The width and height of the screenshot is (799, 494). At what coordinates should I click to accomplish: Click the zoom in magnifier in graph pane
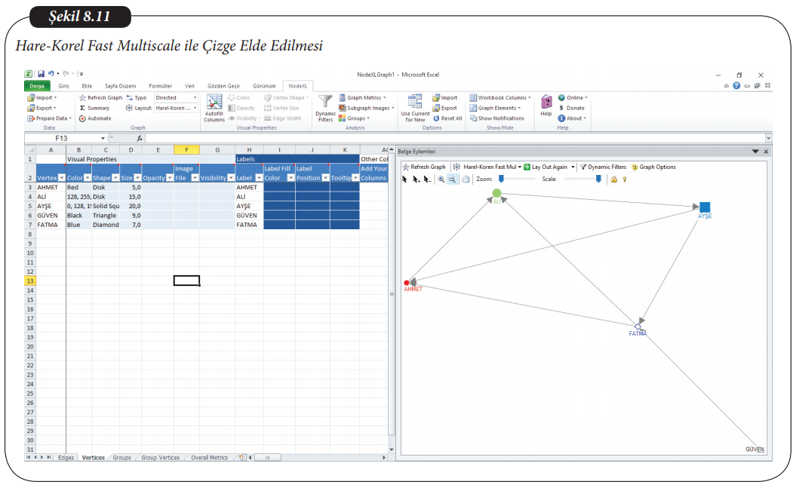coord(441,179)
